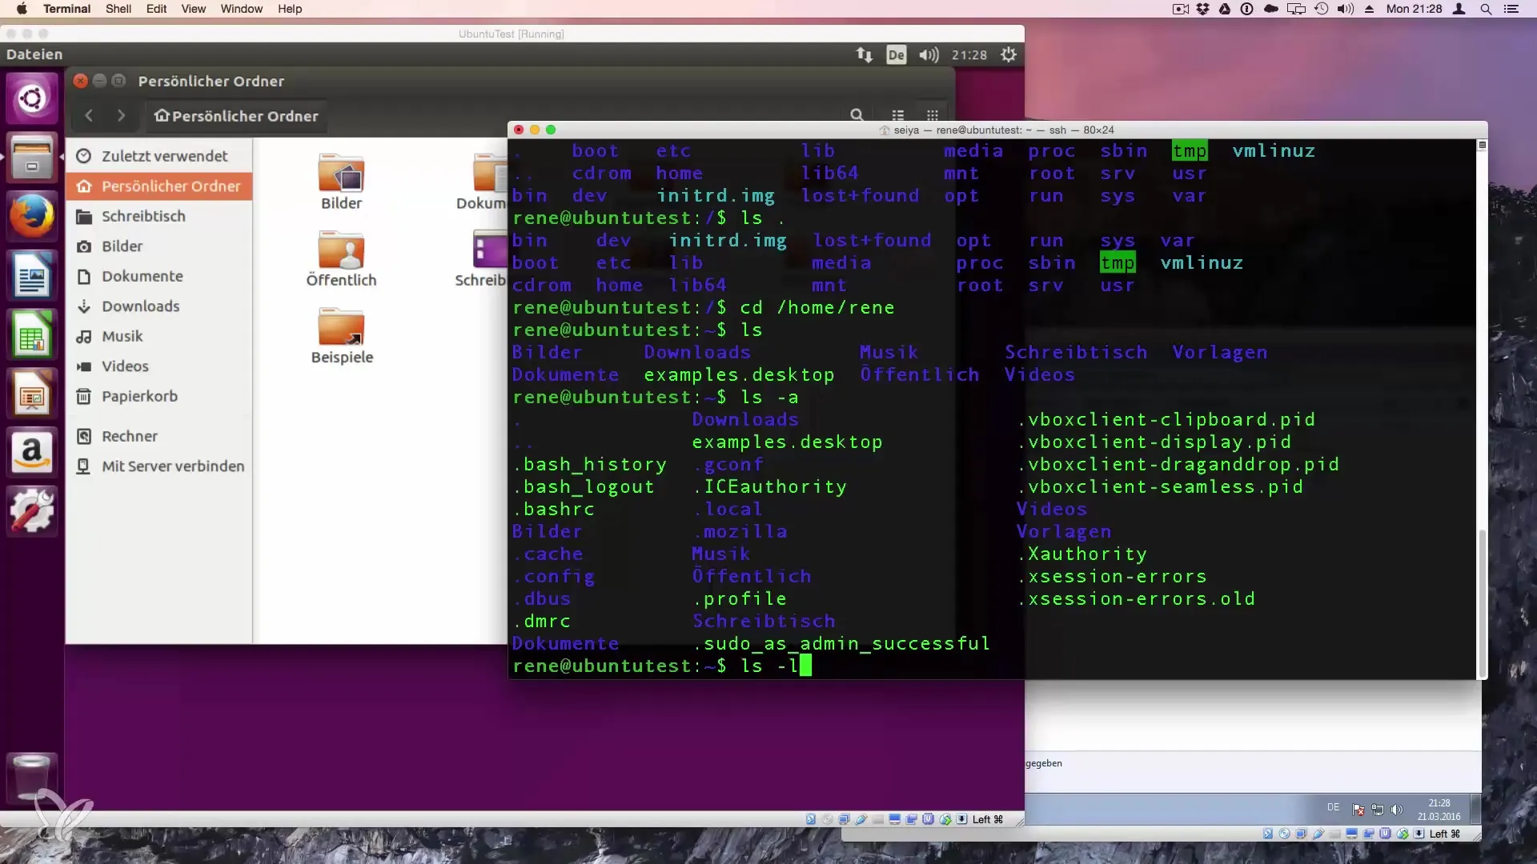The height and width of the screenshot is (864, 1537).
Task: Select Dokumente in Files sidebar
Action: pyautogui.click(x=159, y=276)
